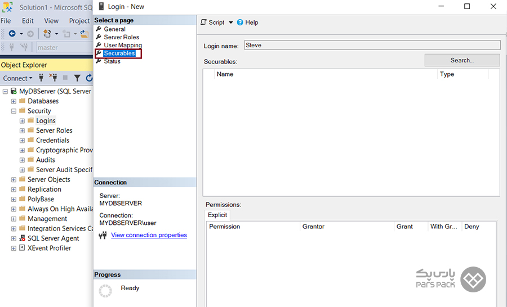The height and width of the screenshot is (307, 507).
Task: Click the Permission column header
Action: pyautogui.click(x=253, y=226)
